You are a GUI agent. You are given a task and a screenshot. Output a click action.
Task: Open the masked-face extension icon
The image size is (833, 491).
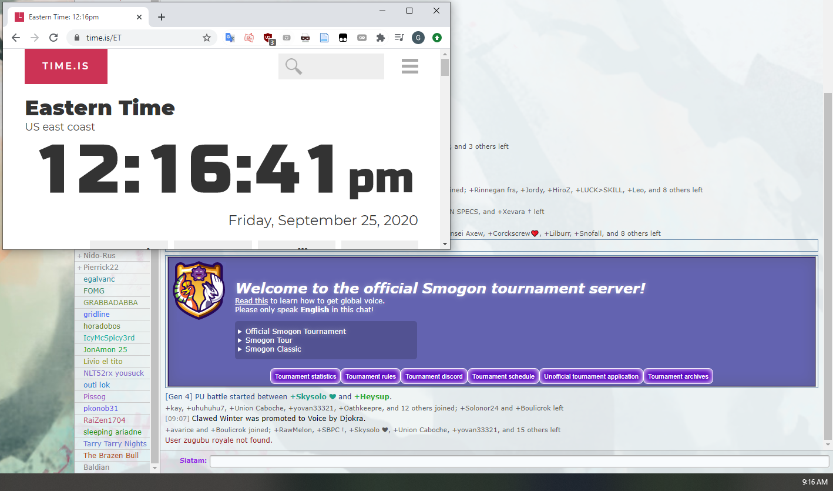coord(305,38)
